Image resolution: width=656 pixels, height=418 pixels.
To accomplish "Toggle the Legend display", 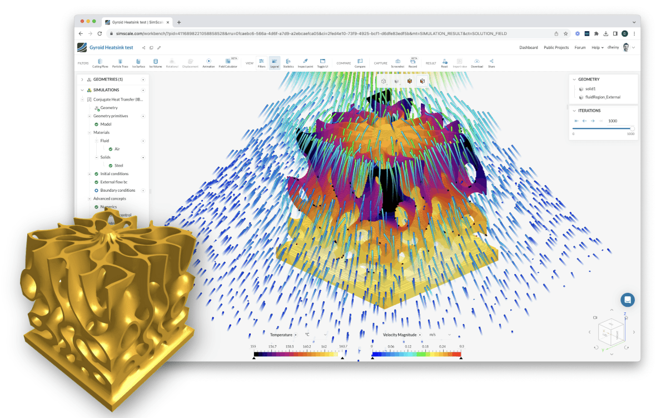I will pos(275,63).
